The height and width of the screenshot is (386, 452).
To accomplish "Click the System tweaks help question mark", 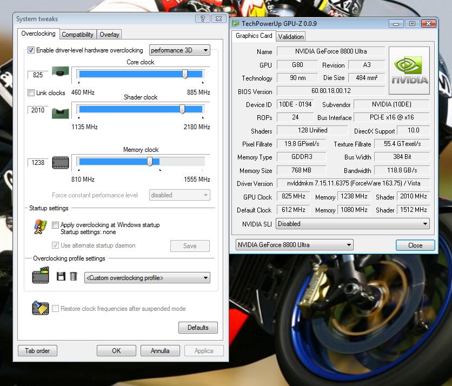I will coord(203,19).
